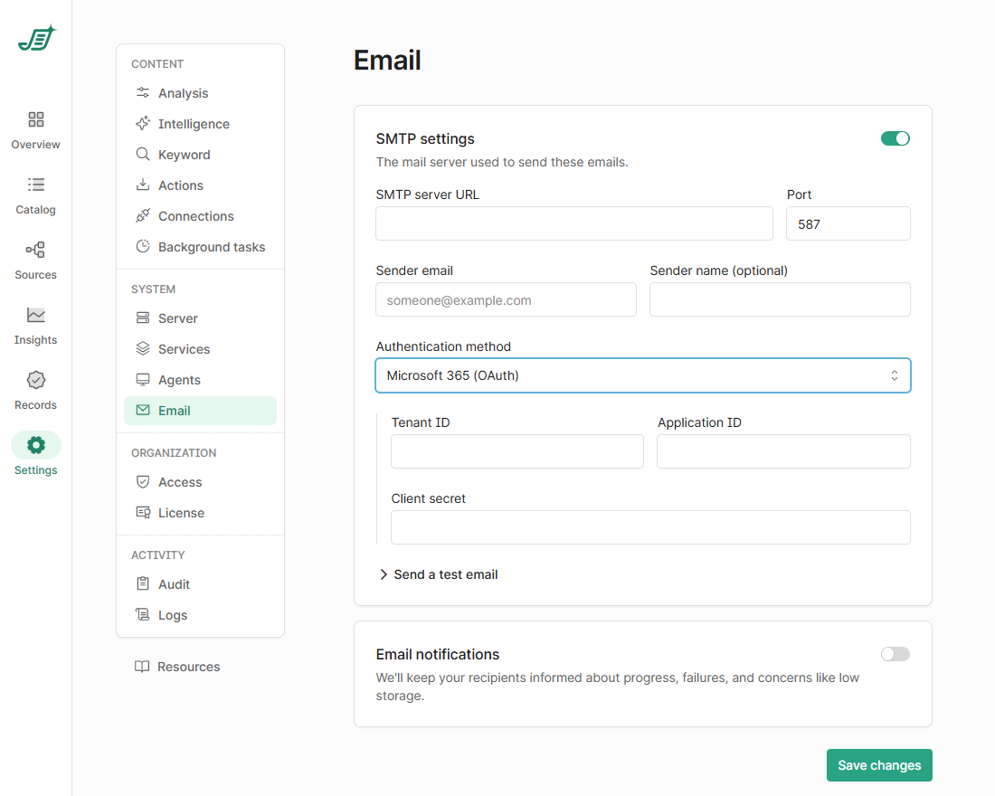Enable the Email notifications toggle

click(x=895, y=654)
